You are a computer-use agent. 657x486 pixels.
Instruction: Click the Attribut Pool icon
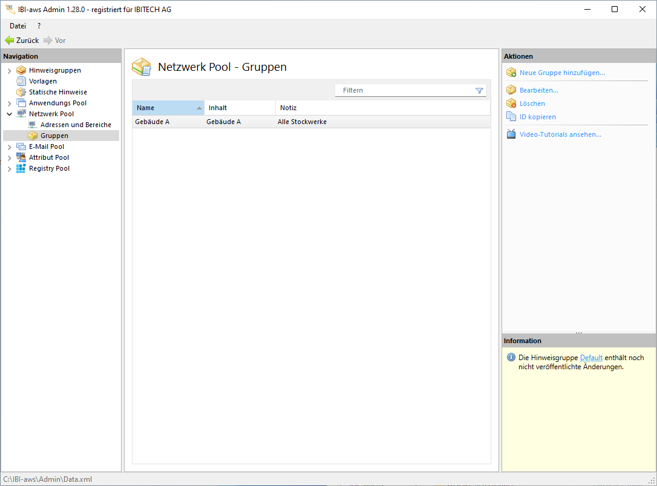pos(22,157)
